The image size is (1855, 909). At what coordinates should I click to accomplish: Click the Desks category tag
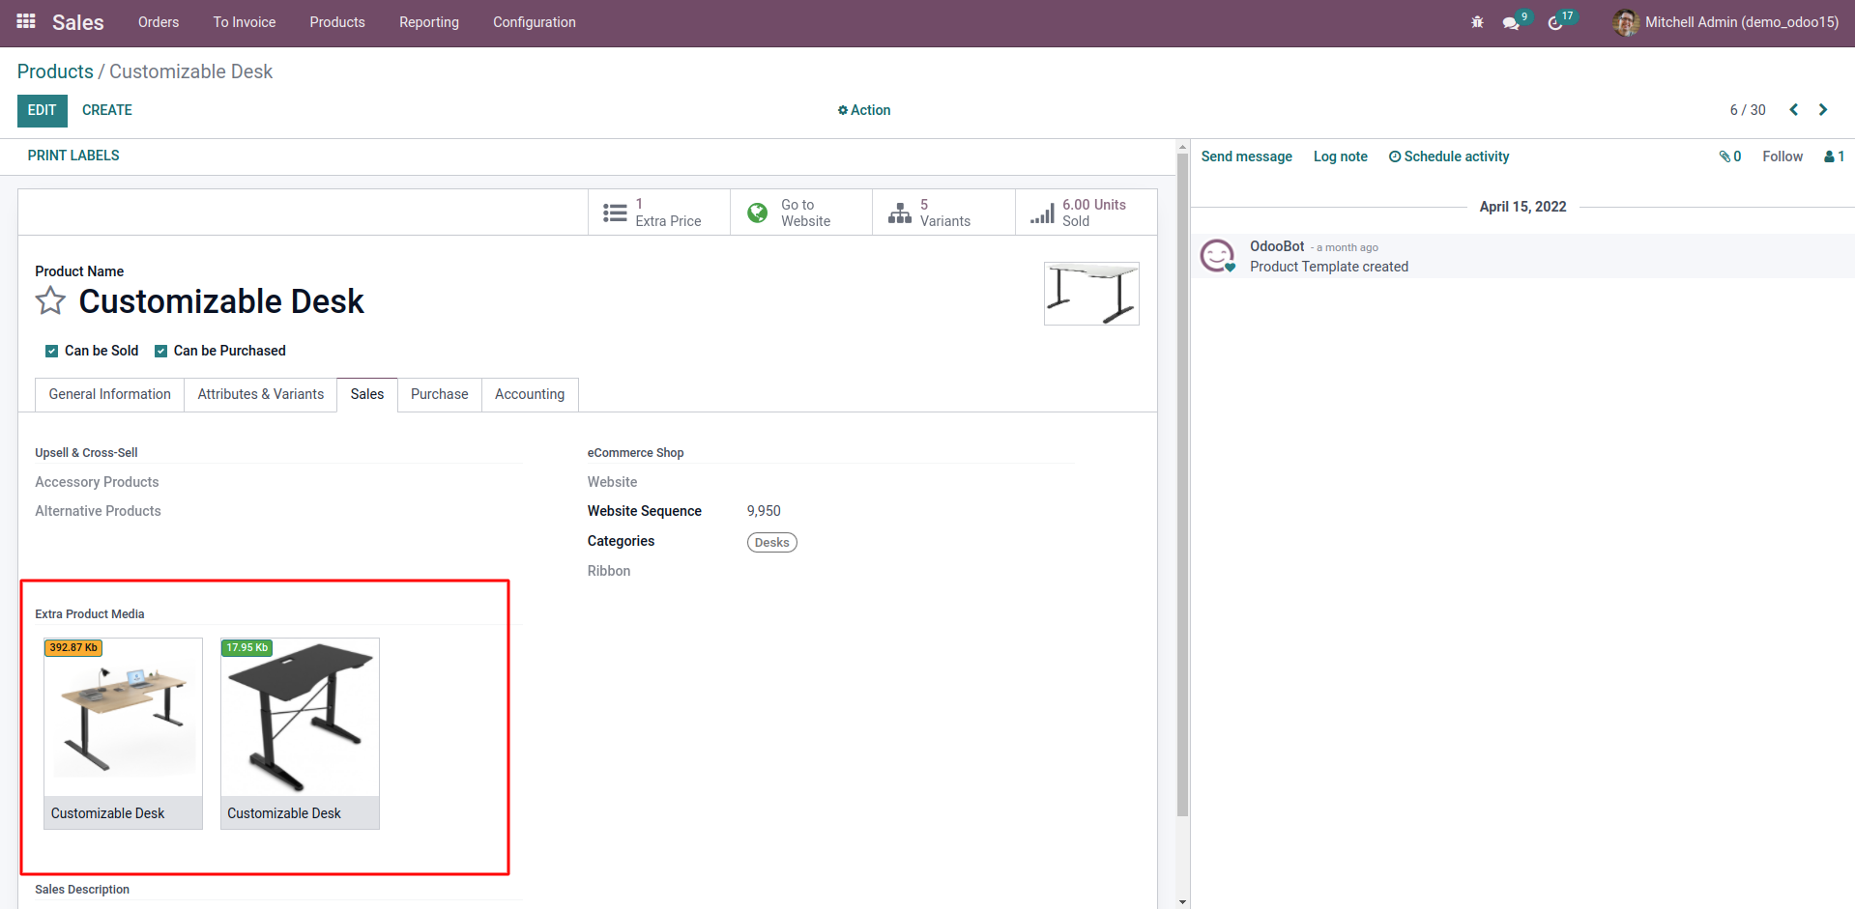coord(772,543)
